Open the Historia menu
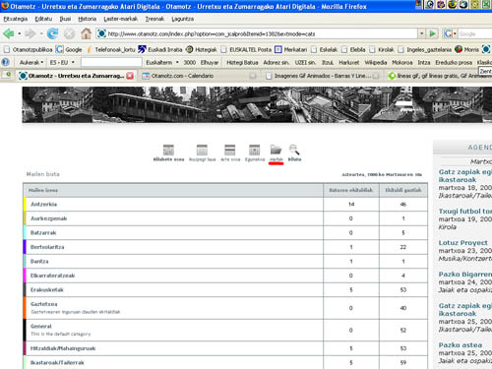 pos(88,19)
